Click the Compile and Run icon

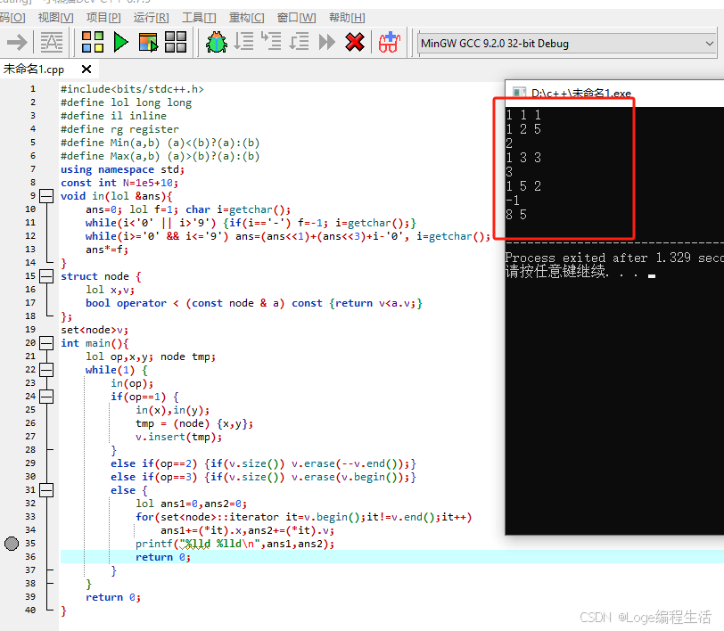tap(148, 43)
